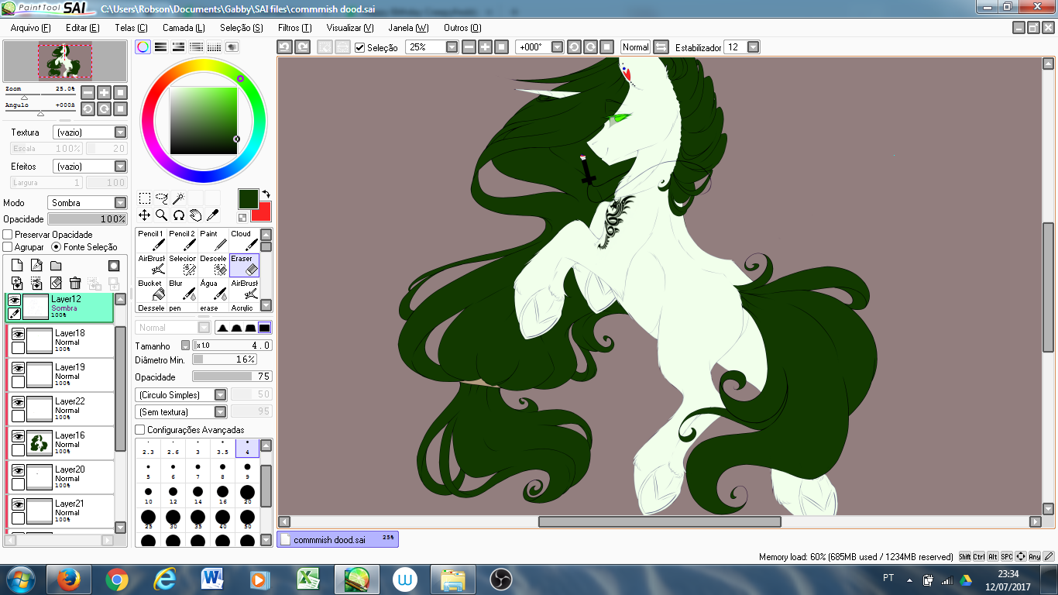Screen dimensions: 1058x595
Task: Choose the rotate view tool
Action: click(x=179, y=215)
